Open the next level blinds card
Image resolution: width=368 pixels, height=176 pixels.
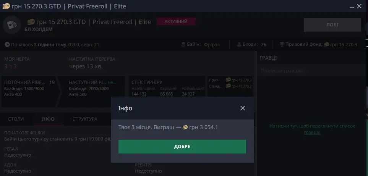point(92,91)
